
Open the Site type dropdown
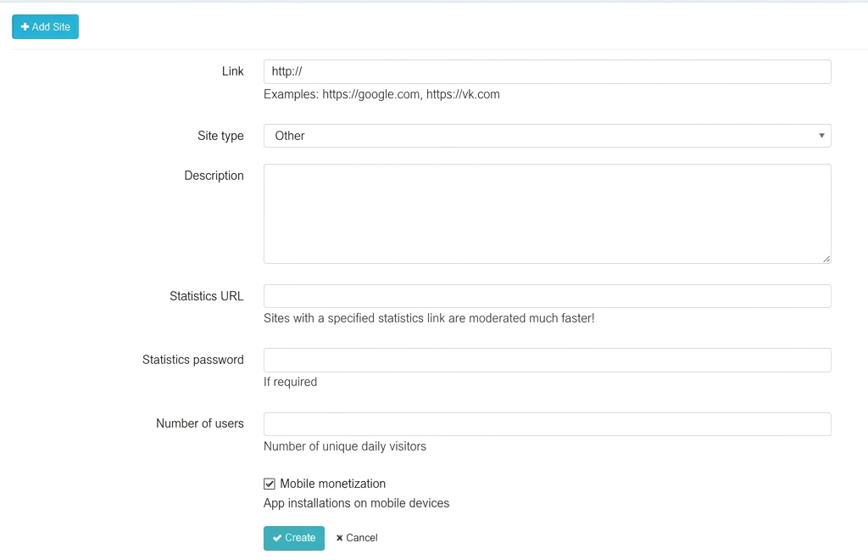pos(547,136)
